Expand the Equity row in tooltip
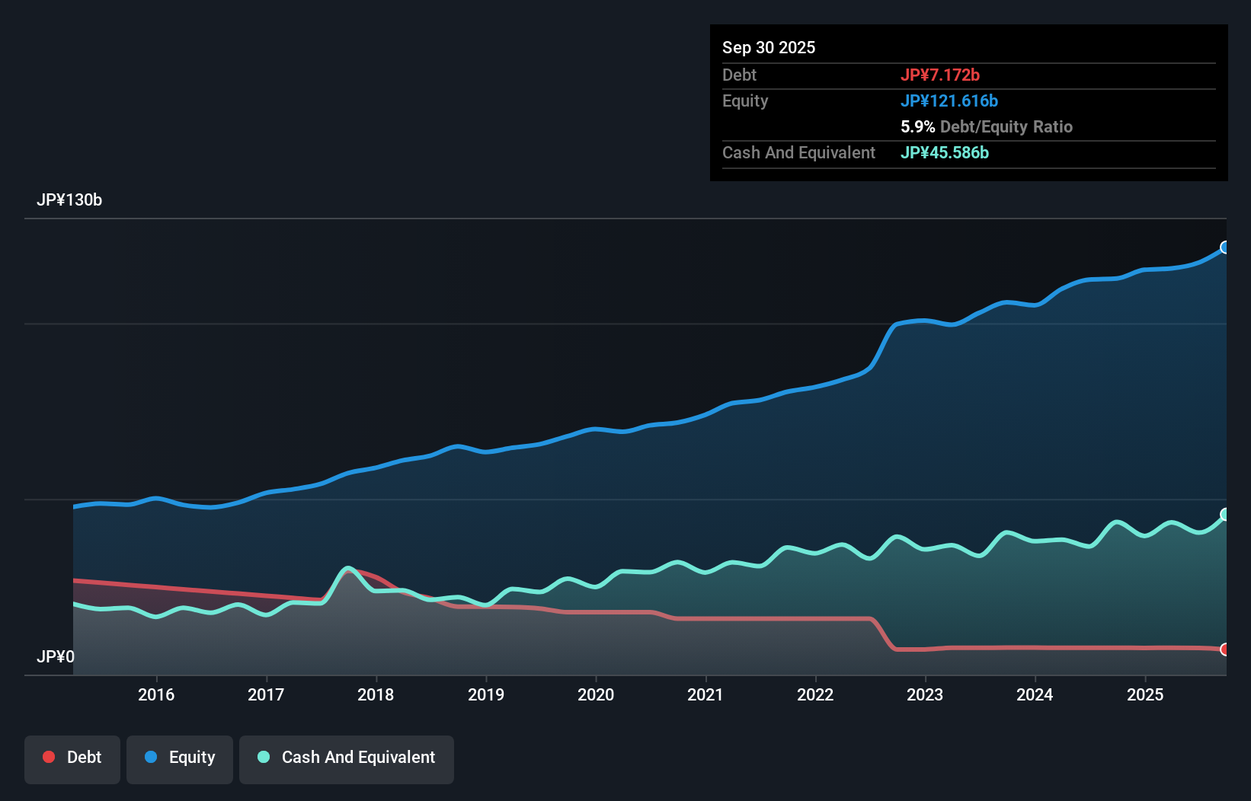 coord(745,101)
